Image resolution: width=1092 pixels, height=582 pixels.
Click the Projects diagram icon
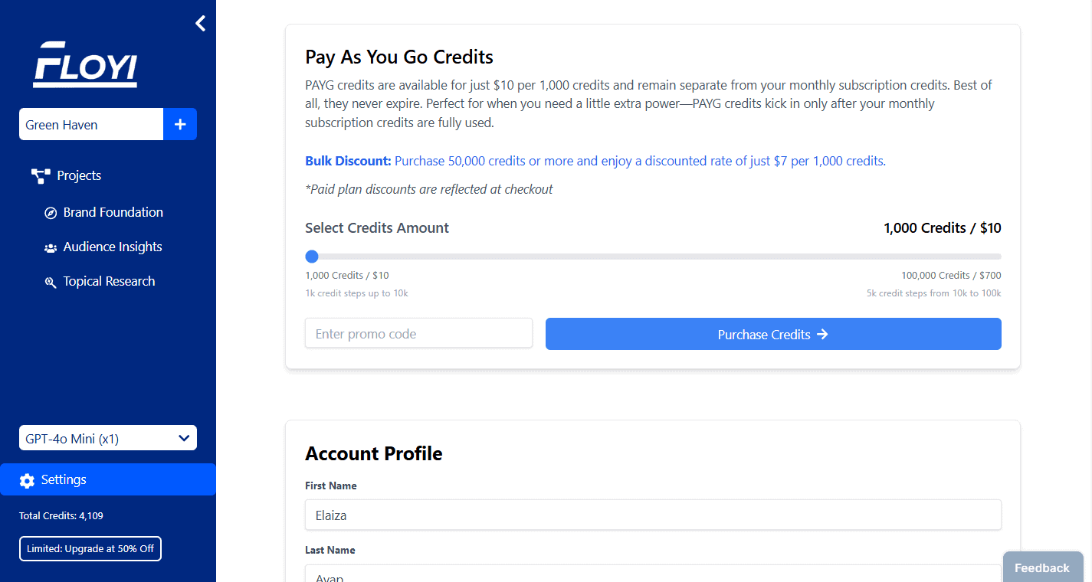click(41, 176)
